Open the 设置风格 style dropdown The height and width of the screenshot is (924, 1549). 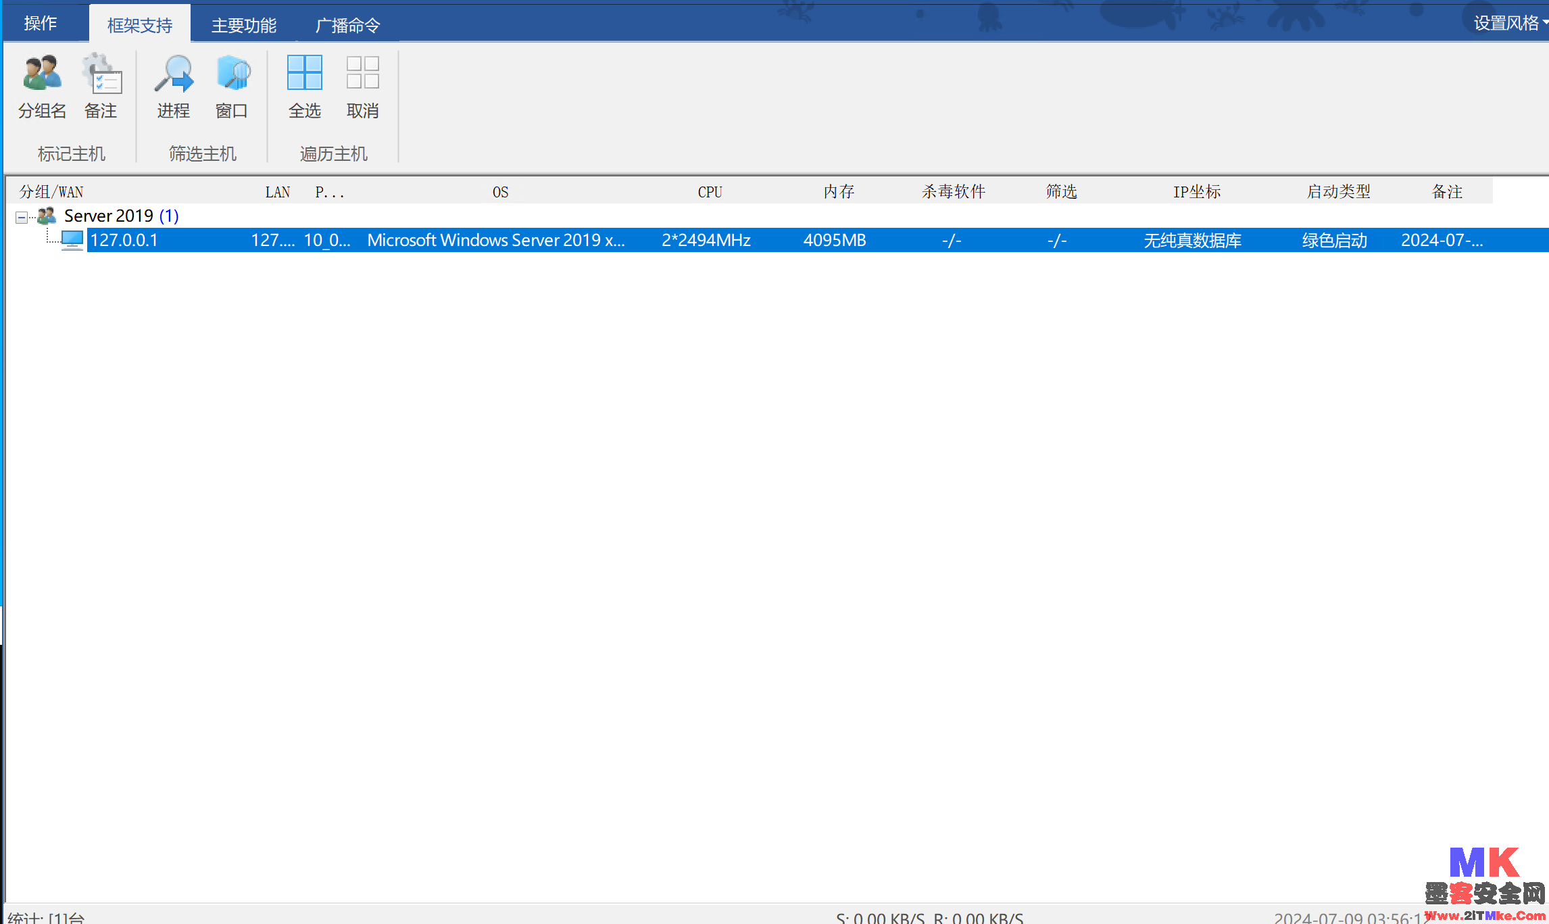pos(1510,23)
